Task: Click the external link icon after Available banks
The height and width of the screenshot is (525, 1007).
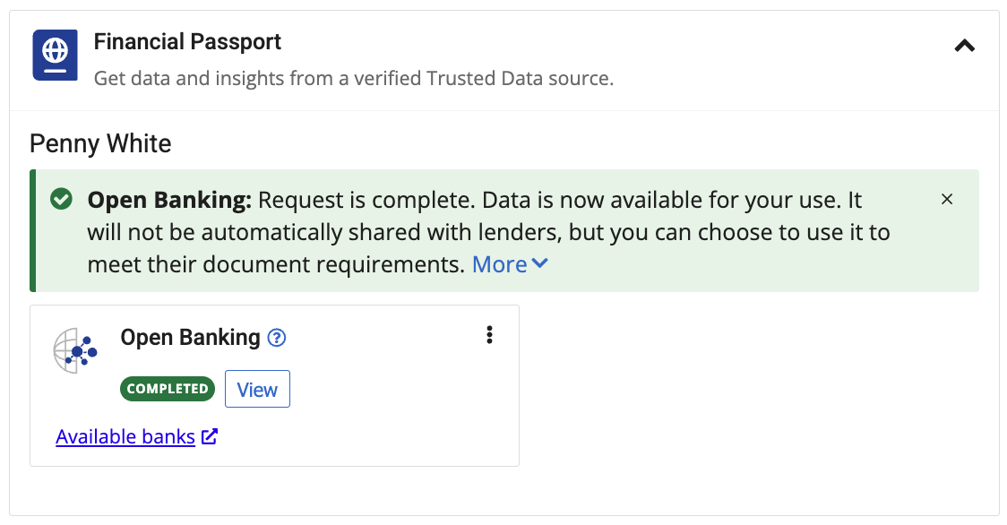Action: 210,436
